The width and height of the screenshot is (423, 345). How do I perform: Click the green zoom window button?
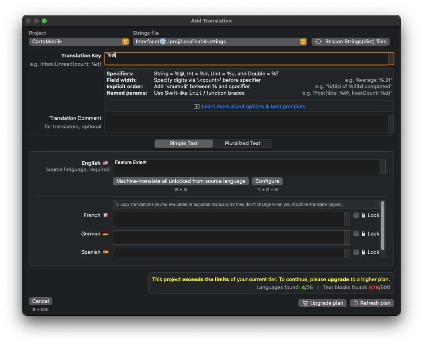[x=44, y=21]
